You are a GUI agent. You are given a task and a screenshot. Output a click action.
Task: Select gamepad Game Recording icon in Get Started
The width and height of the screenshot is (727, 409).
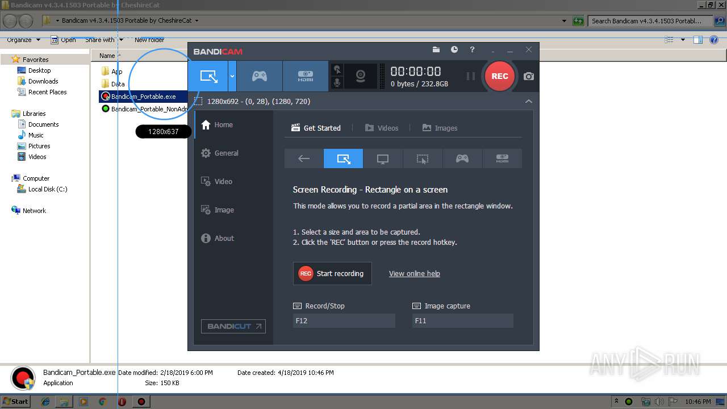462,159
